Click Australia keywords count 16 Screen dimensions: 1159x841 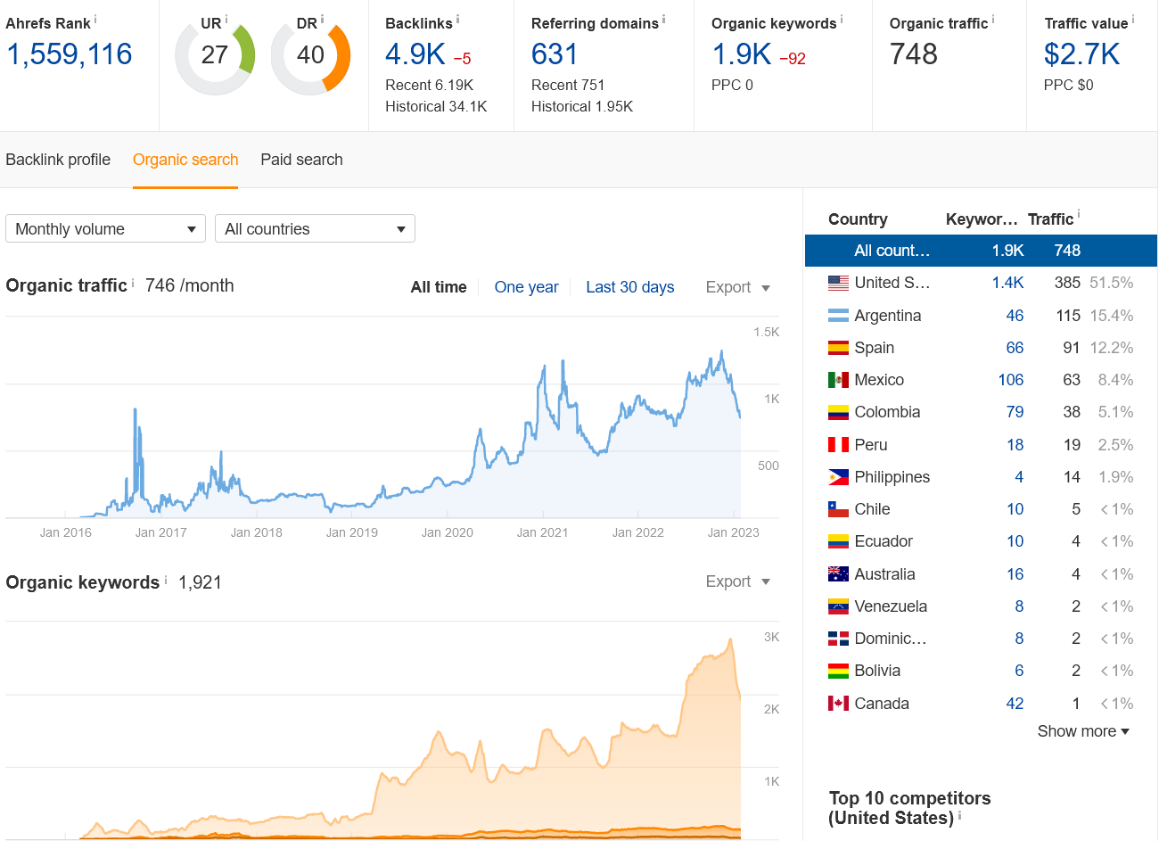coord(1015,574)
